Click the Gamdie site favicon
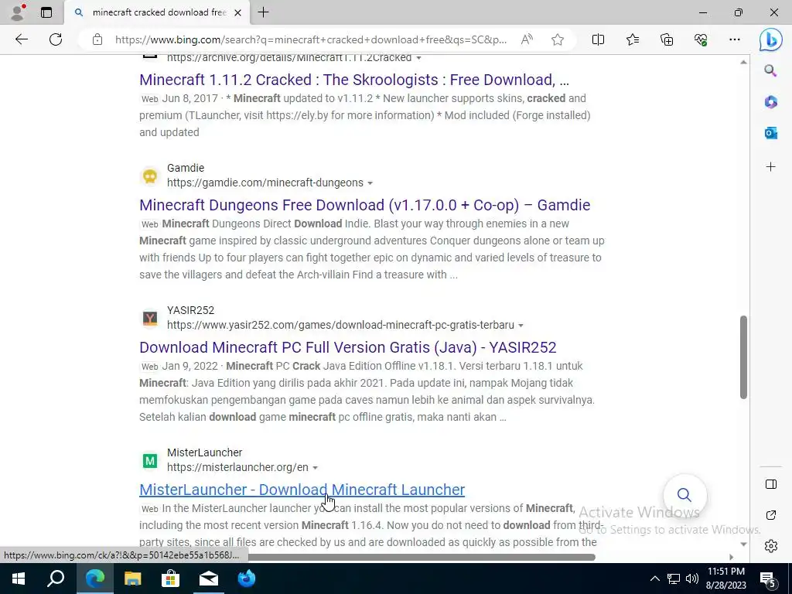Image resolution: width=792 pixels, height=594 pixels. tap(150, 176)
